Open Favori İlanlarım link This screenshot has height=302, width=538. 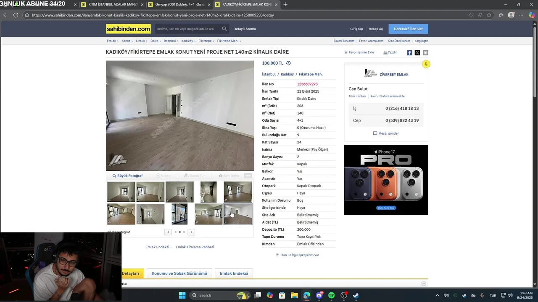[344, 41]
